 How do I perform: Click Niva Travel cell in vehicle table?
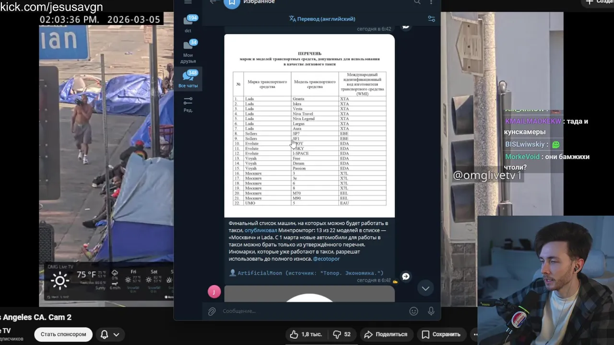coord(315,114)
